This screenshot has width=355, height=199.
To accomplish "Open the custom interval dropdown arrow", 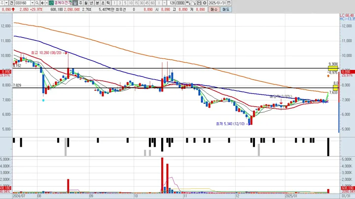I will [x=164, y=3].
